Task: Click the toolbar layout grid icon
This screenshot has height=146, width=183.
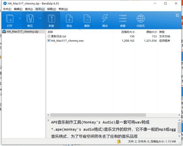Action: coord(177,15)
